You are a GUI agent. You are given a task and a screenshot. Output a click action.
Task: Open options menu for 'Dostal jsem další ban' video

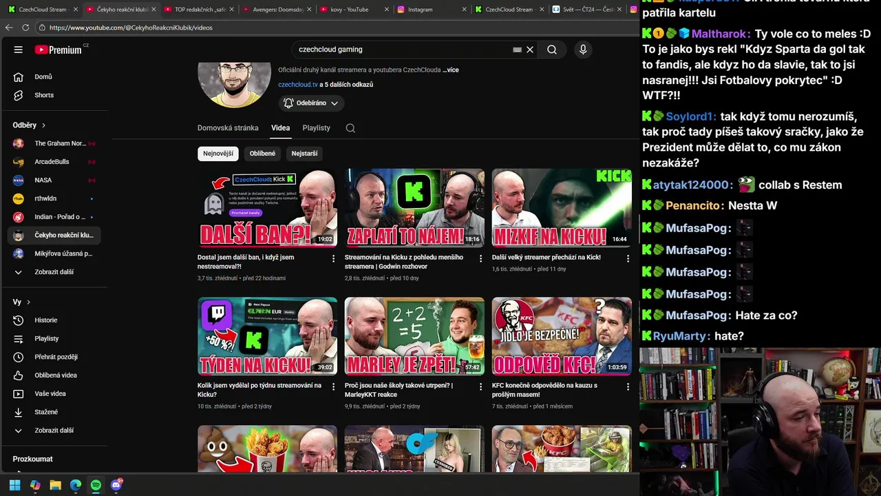pos(333,258)
